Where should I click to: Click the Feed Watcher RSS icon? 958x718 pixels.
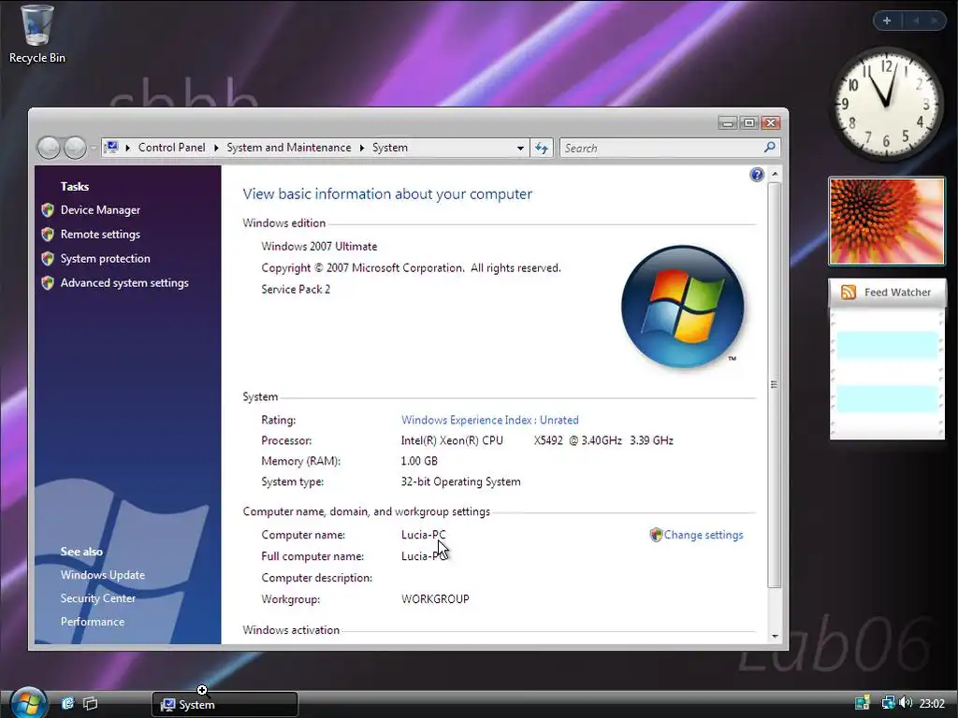848,292
